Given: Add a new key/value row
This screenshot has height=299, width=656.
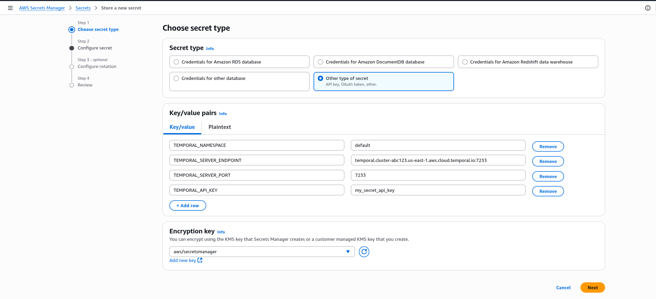Looking at the screenshot, I should 188,206.
